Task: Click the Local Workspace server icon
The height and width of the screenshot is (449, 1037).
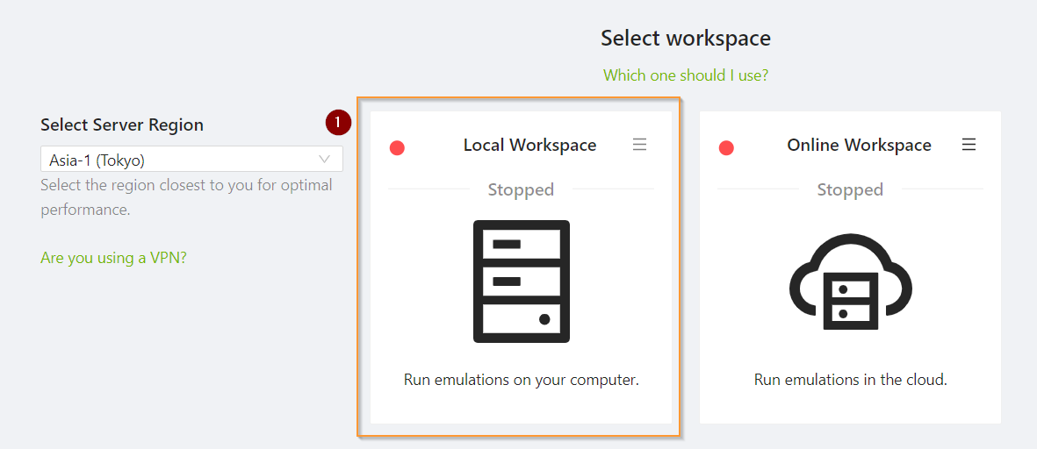Action: (522, 282)
